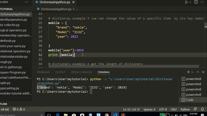
Task: Split the editor right
Action: [196, 2]
